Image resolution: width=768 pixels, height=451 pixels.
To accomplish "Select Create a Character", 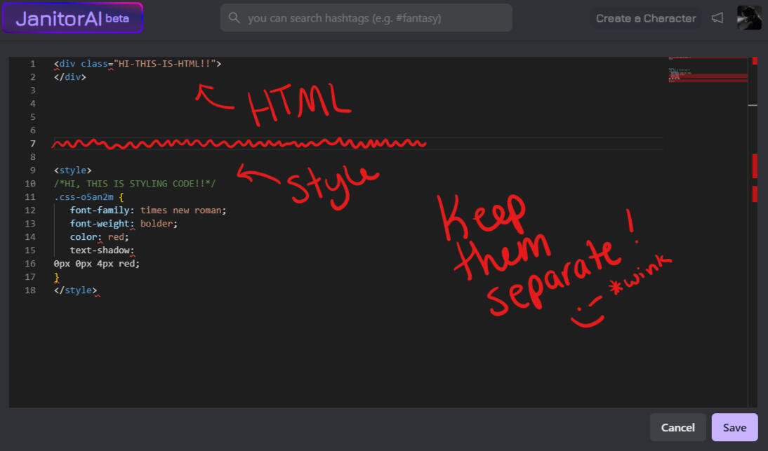I will pyautogui.click(x=646, y=18).
